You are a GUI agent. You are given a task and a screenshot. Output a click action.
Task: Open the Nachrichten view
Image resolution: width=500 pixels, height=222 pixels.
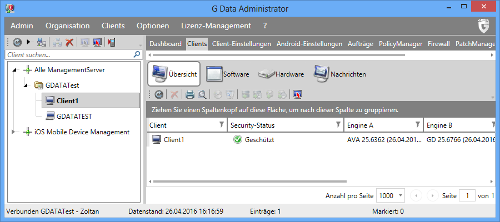pos(339,74)
